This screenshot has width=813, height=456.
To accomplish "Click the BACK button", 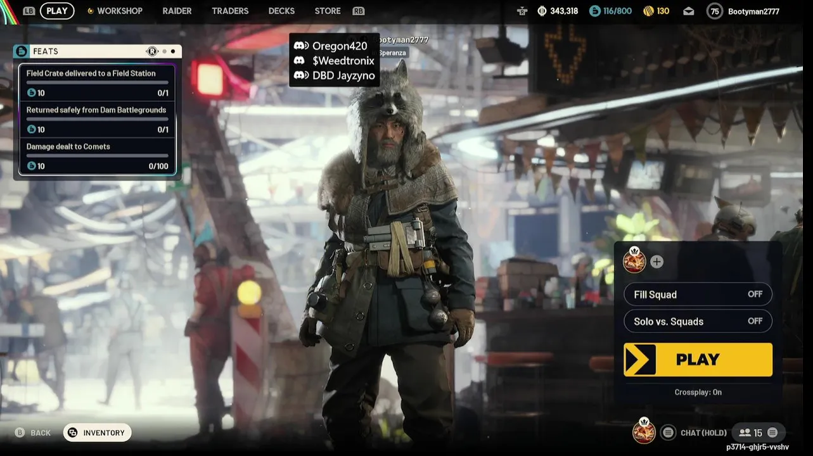I will pos(41,433).
